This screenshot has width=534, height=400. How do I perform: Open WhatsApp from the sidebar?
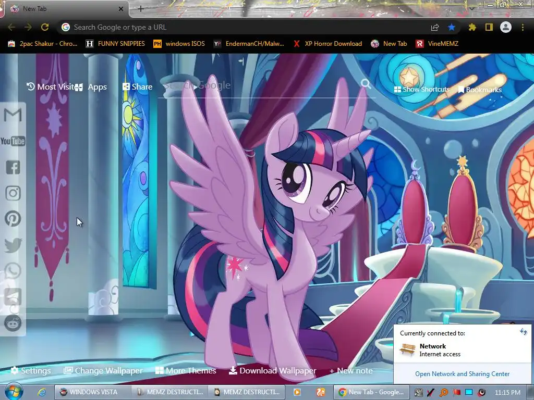click(x=13, y=271)
